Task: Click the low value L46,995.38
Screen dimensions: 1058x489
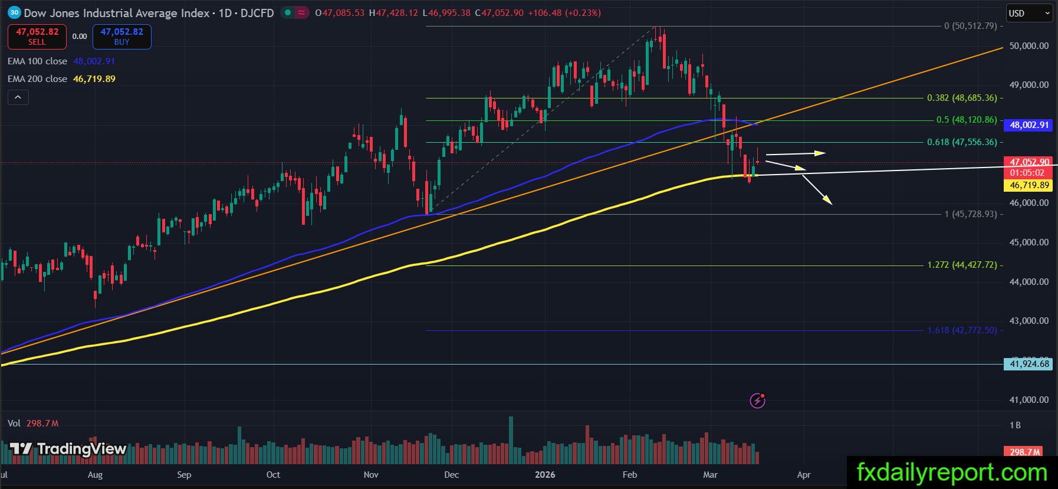Action: (x=446, y=13)
